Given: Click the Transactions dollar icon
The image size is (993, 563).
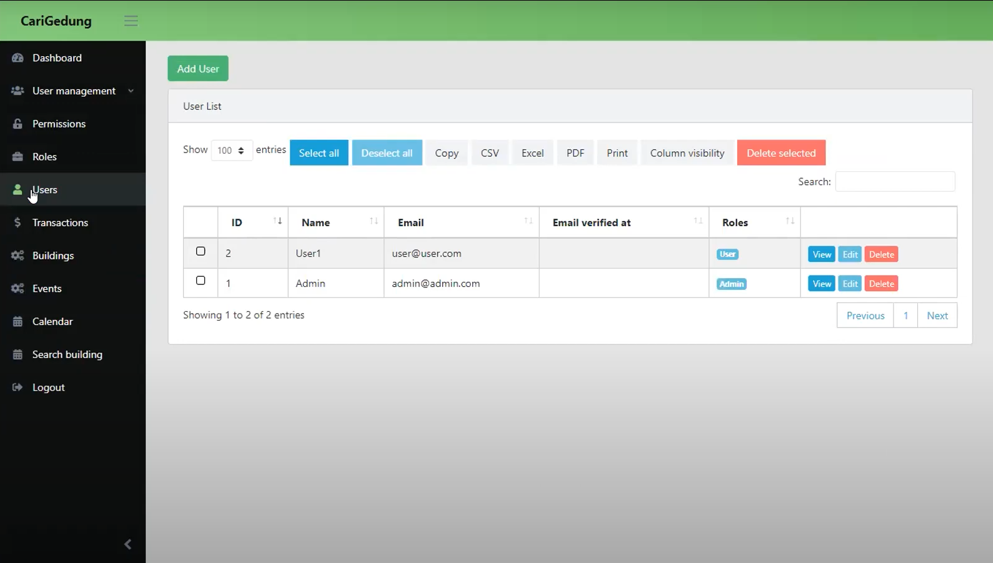Looking at the screenshot, I should tap(18, 222).
